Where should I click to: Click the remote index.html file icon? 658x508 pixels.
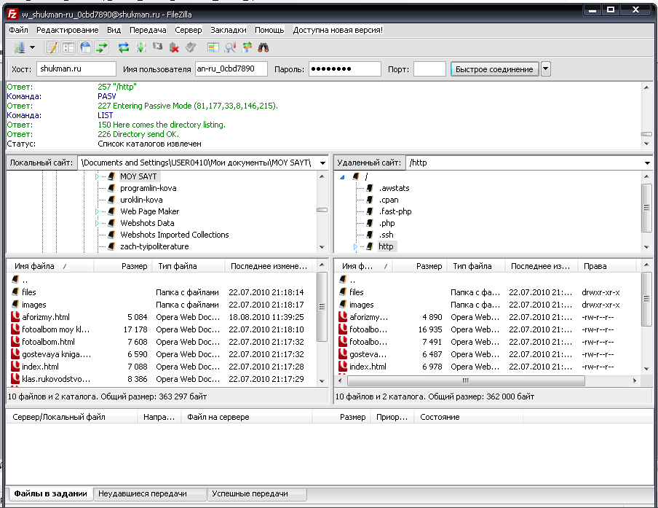coord(343,367)
